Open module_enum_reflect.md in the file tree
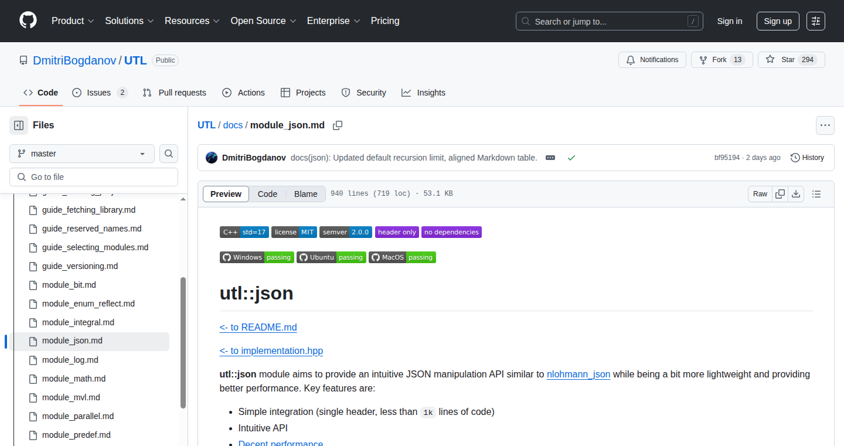844x446 pixels. pos(89,304)
